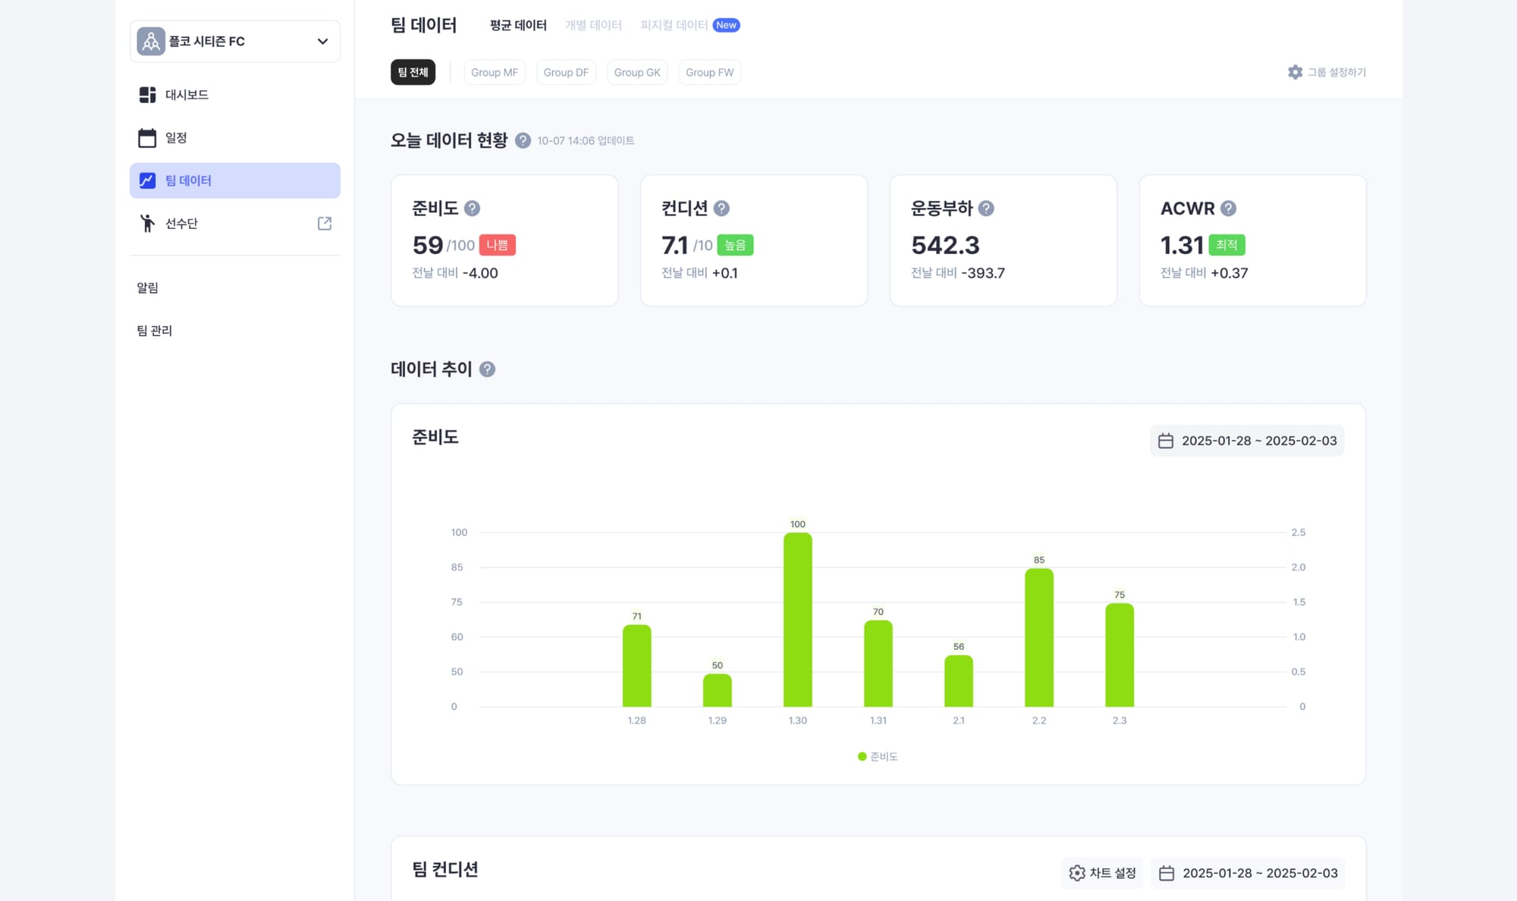Image resolution: width=1517 pixels, height=901 pixels.
Task: Click help icon beside 데이터 추이 heading
Action: click(x=488, y=369)
